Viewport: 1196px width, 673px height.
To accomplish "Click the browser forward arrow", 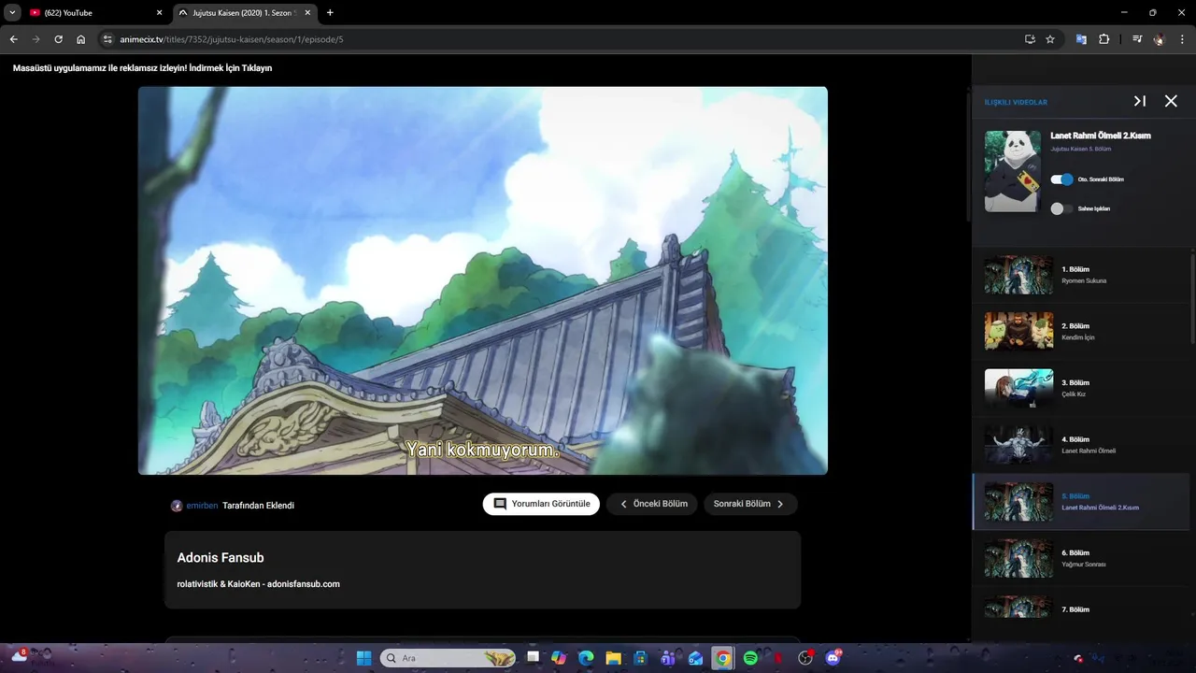I will coord(36,39).
